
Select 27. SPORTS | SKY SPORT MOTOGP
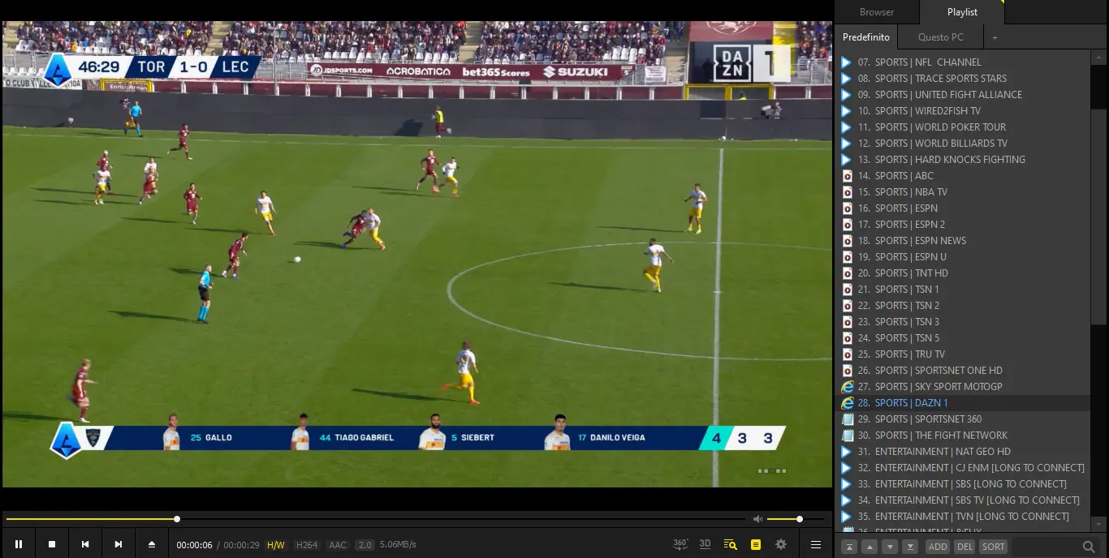tap(962, 387)
